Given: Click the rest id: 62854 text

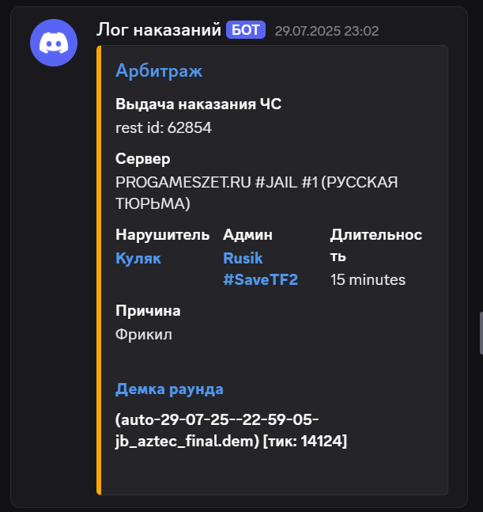Looking at the screenshot, I should tap(164, 127).
